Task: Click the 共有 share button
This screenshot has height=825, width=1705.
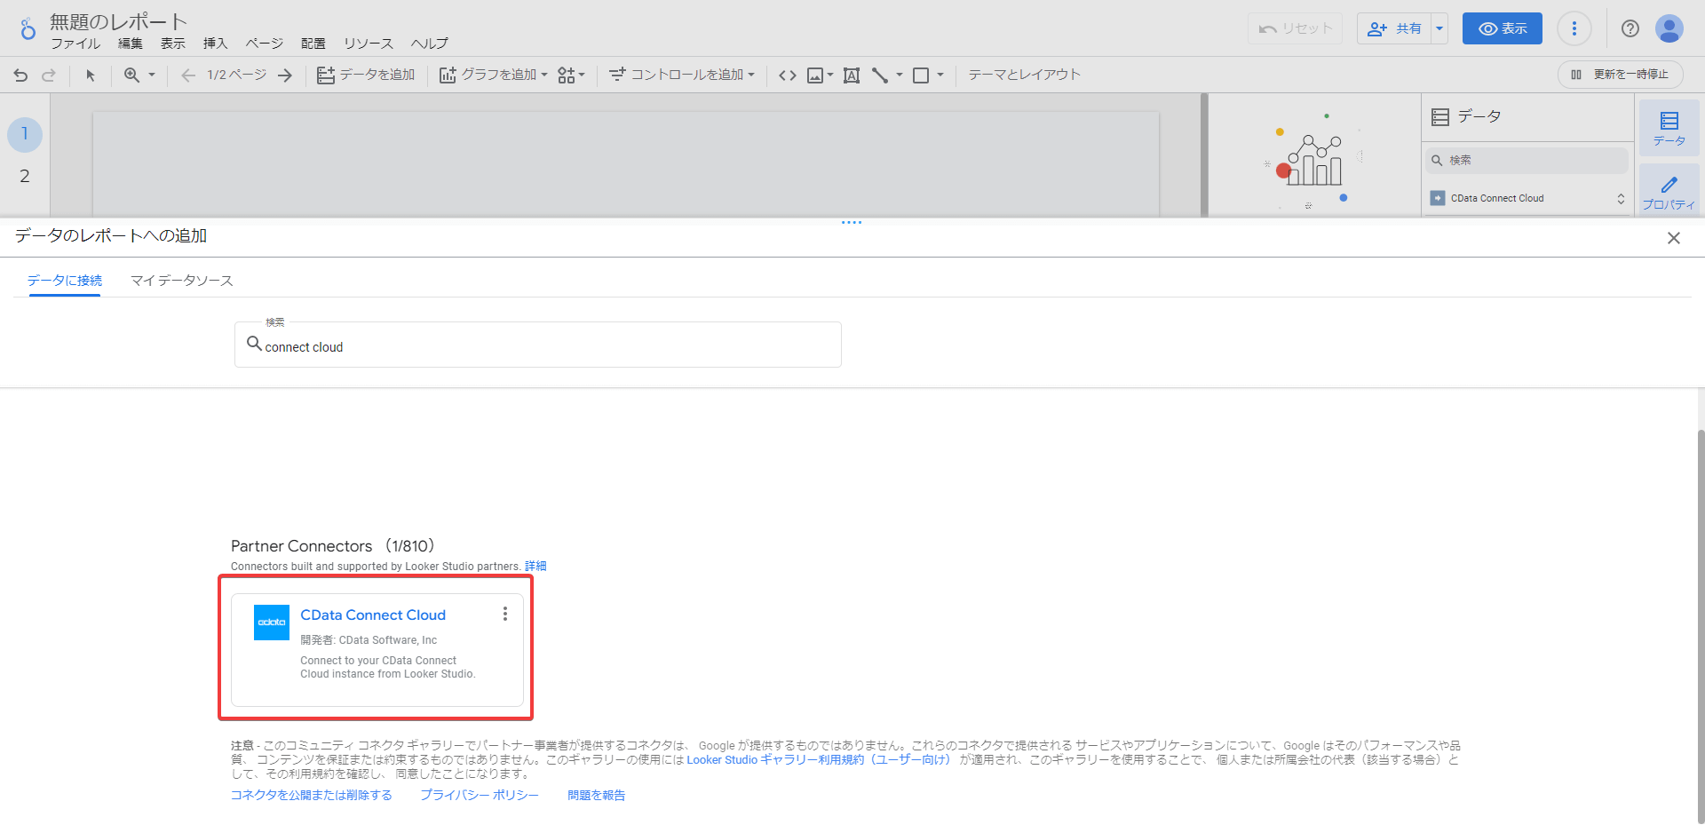Action: point(1394,28)
